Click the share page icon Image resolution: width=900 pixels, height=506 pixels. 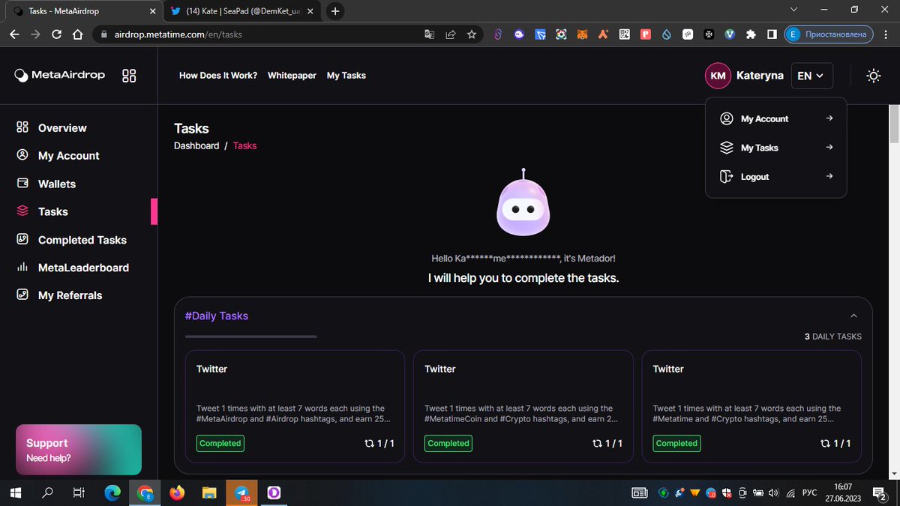point(451,34)
